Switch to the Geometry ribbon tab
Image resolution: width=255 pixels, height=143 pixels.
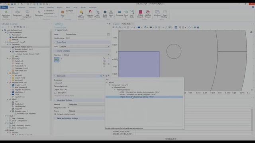pos(32,8)
